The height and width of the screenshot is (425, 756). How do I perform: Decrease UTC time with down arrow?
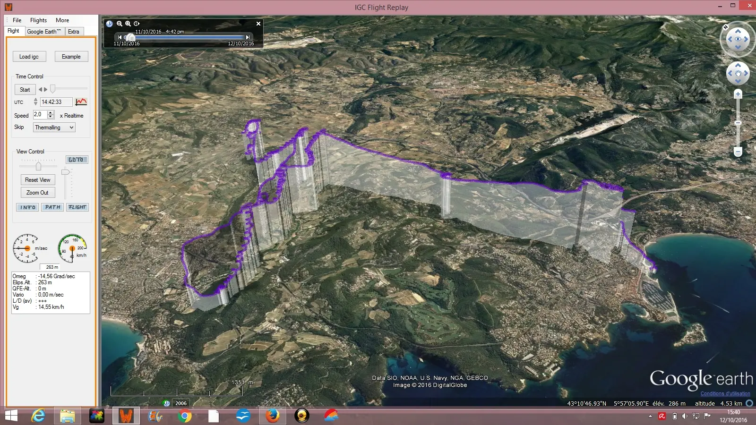(x=35, y=104)
